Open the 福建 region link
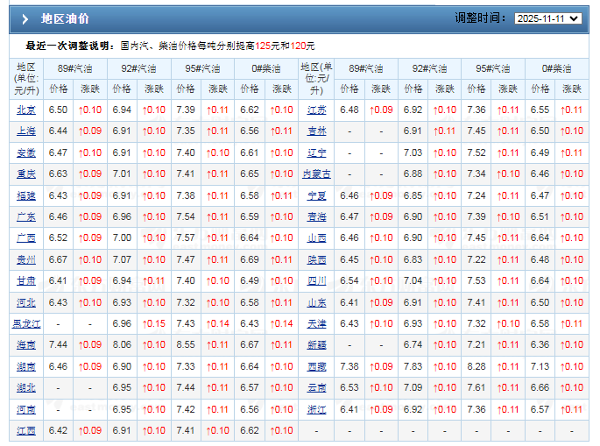Screen dimensions: 600x446 click(x=26, y=195)
